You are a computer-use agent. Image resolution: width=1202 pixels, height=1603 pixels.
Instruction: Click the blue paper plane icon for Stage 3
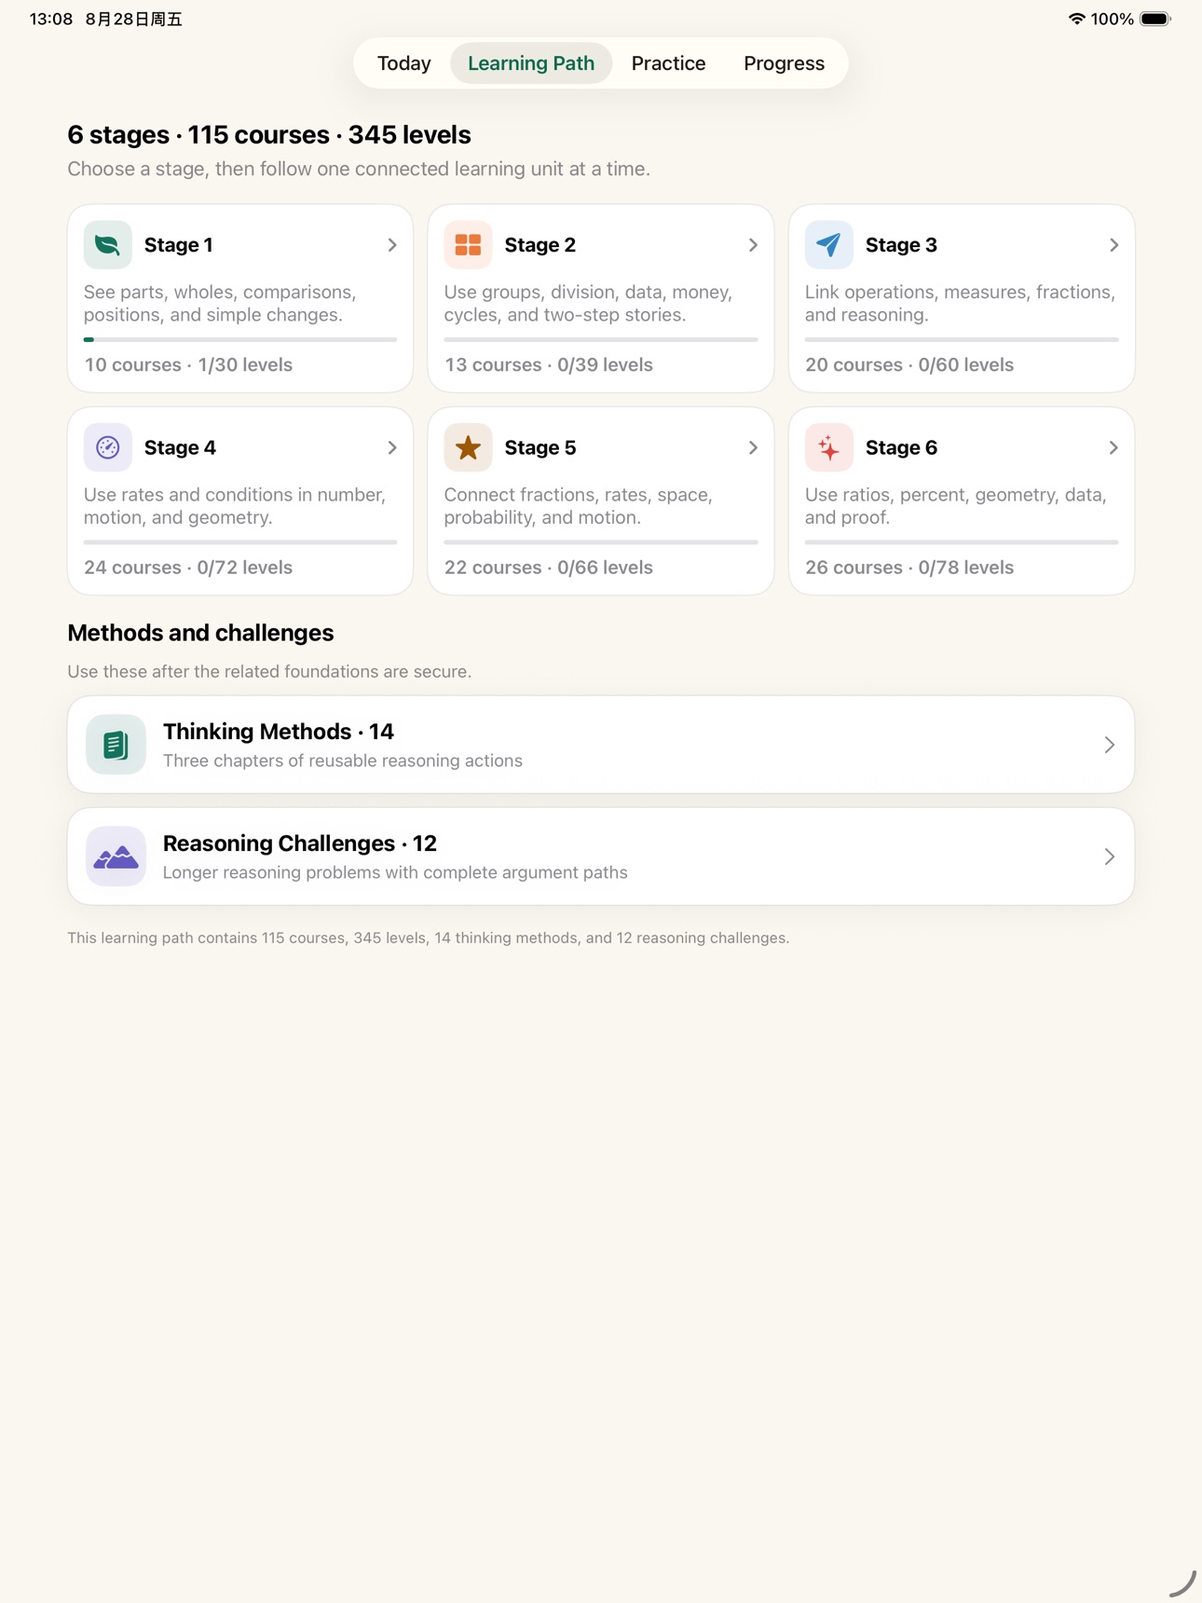click(x=828, y=245)
